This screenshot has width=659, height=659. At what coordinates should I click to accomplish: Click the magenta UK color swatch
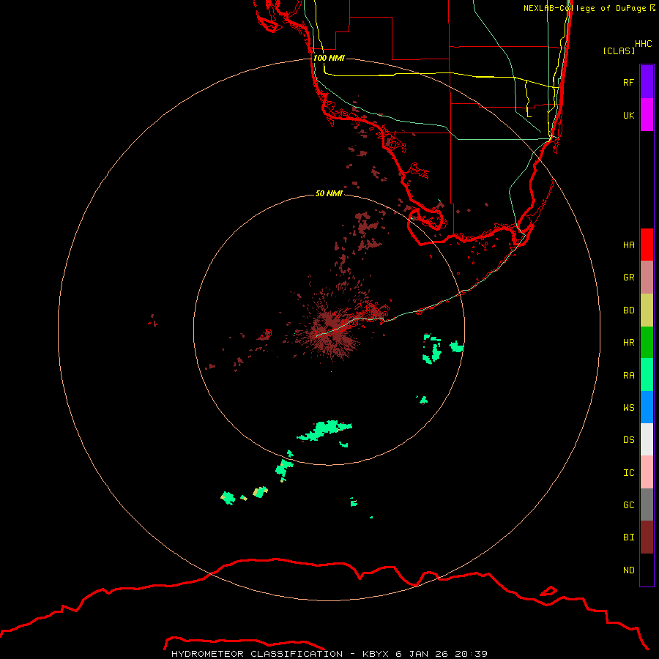point(647,115)
